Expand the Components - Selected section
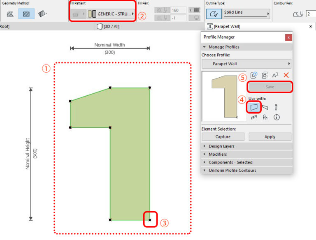Image resolution: width=316 pixels, height=240 pixels. click(x=247, y=162)
